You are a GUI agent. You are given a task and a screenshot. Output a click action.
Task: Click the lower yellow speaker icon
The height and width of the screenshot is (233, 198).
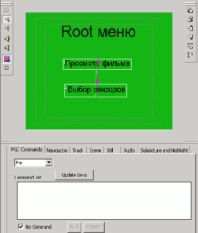pyautogui.click(x=7, y=48)
